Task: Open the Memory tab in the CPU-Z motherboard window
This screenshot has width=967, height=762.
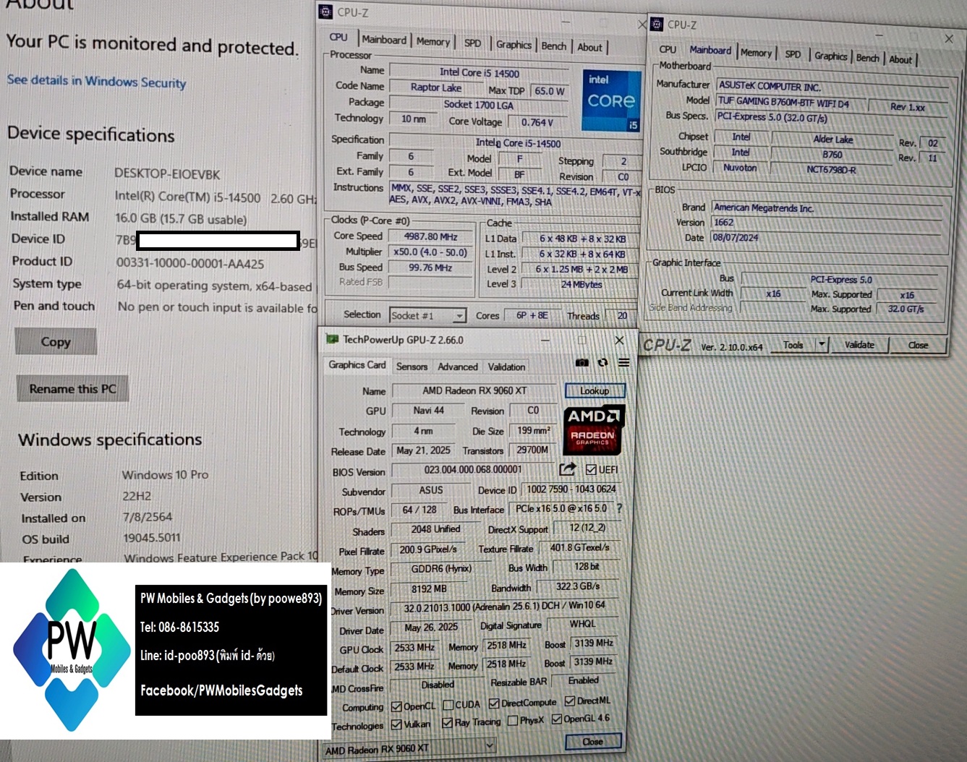Action: coord(756,53)
